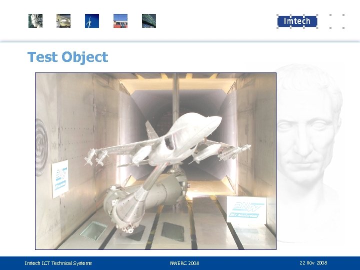Click the wind turbine thumbnail in the header

tap(92, 21)
